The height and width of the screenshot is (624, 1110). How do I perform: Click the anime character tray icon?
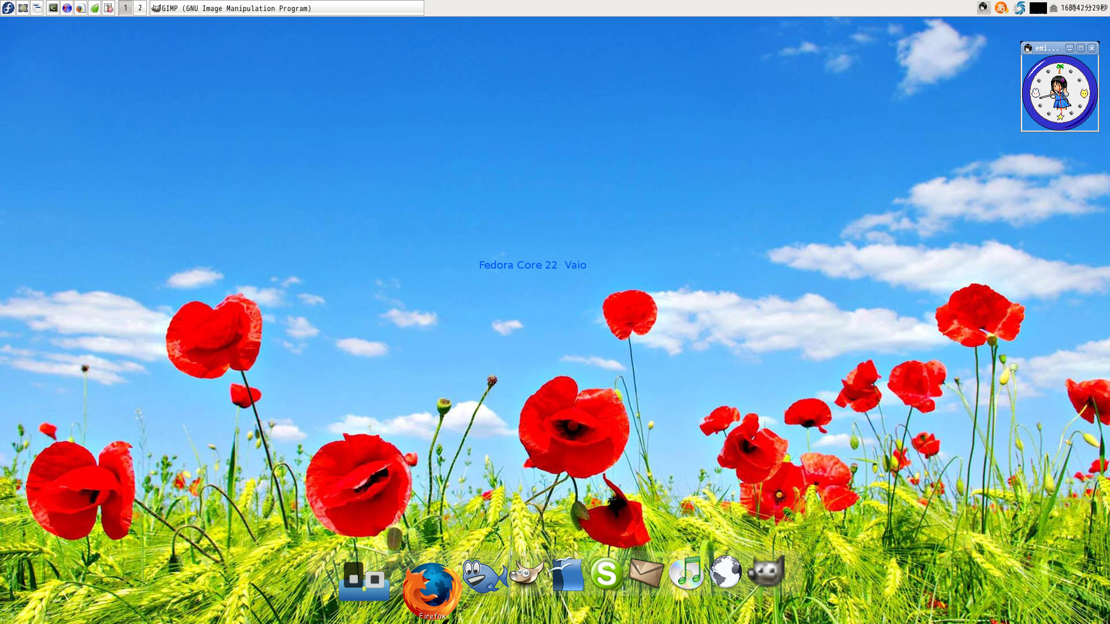tap(983, 8)
